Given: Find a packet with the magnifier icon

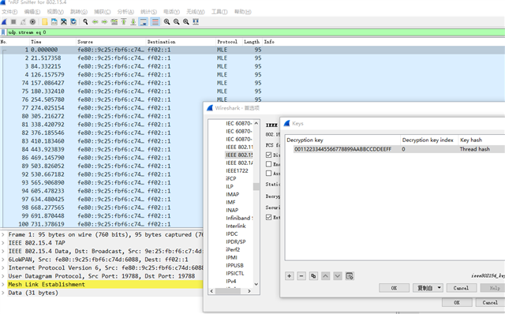Looking at the screenshot, I should click(85, 22).
